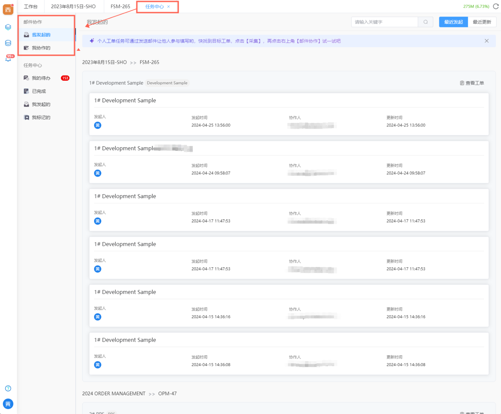This screenshot has height=414, width=501.
Task: Open the database icon in left rail
Action: pyautogui.click(x=8, y=43)
